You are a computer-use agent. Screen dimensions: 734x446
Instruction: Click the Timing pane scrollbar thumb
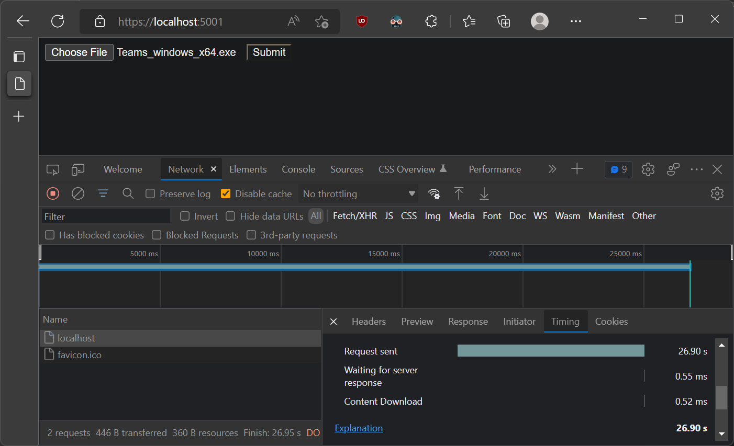[721, 397]
